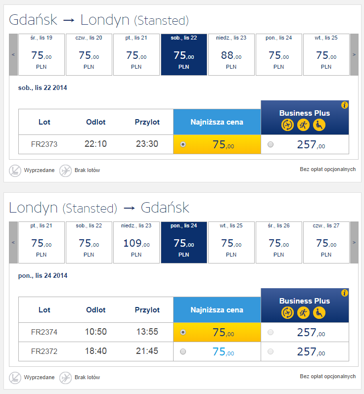Show later return dates with right arrow
Viewport: 364px width, 394px height.
click(354, 243)
